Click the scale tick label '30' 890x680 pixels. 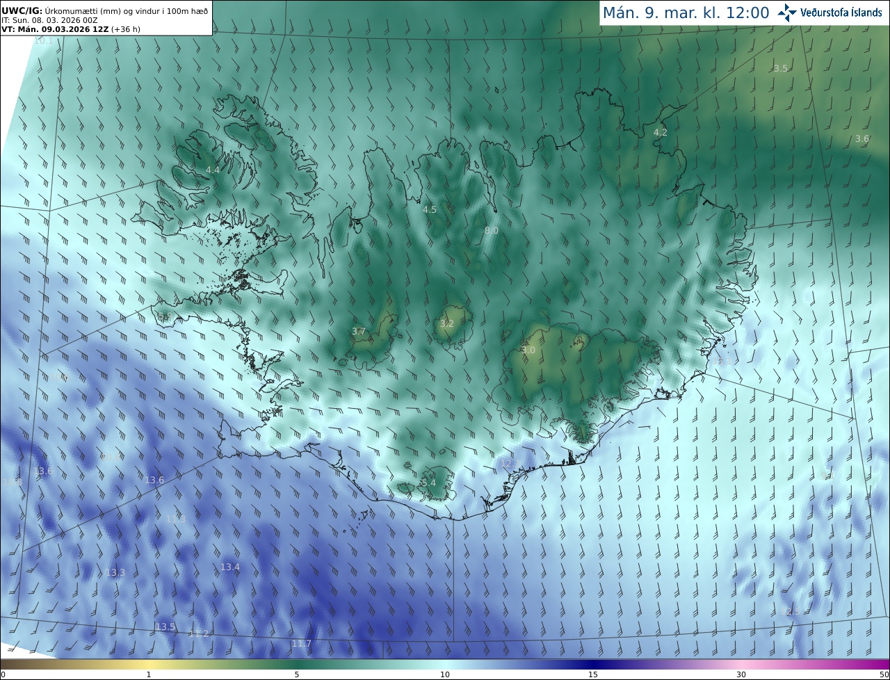(x=741, y=674)
